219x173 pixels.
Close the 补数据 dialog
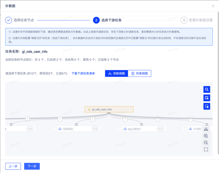(x=213, y=6)
